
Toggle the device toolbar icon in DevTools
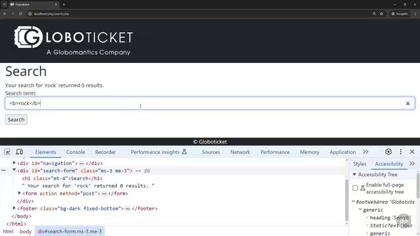pyautogui.click(x=19, y=151)
